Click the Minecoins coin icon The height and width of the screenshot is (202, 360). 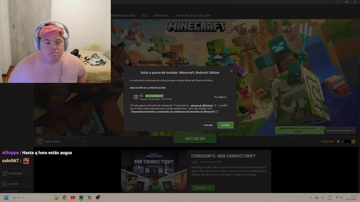pyautogui.click(x=338, y=141)
